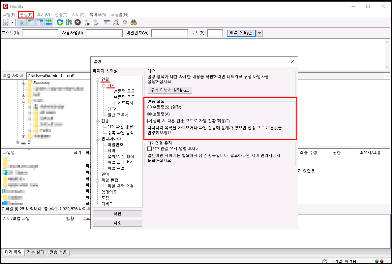
Task: Open the Site Manager dropdown arrow
Action: click(12, 22)
